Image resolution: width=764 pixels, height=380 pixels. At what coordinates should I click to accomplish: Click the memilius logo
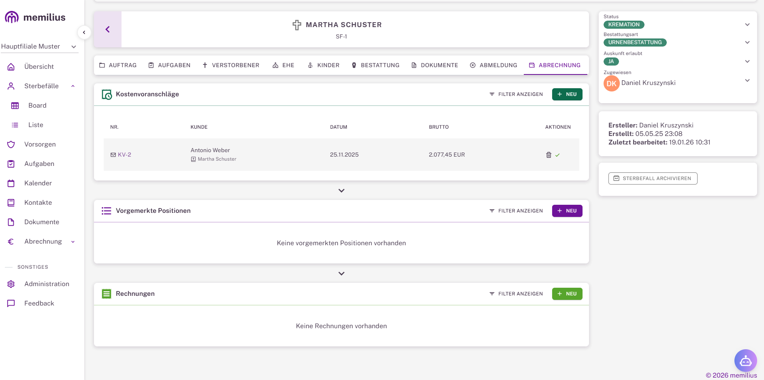(35, 17)
